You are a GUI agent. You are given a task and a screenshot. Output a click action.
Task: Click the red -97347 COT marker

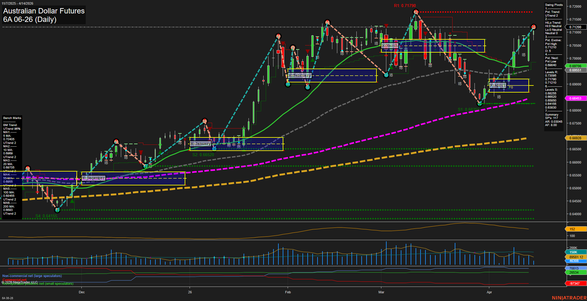575,283
